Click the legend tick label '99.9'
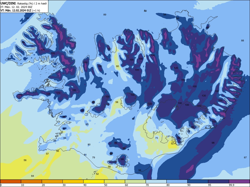Viewport: 250px width, 187px height. (231, 185)
